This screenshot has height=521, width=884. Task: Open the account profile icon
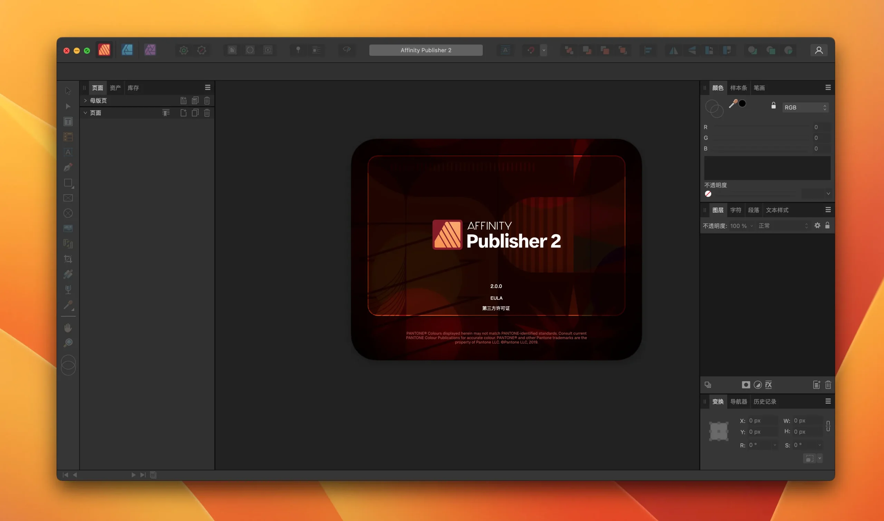click(819, 50)
